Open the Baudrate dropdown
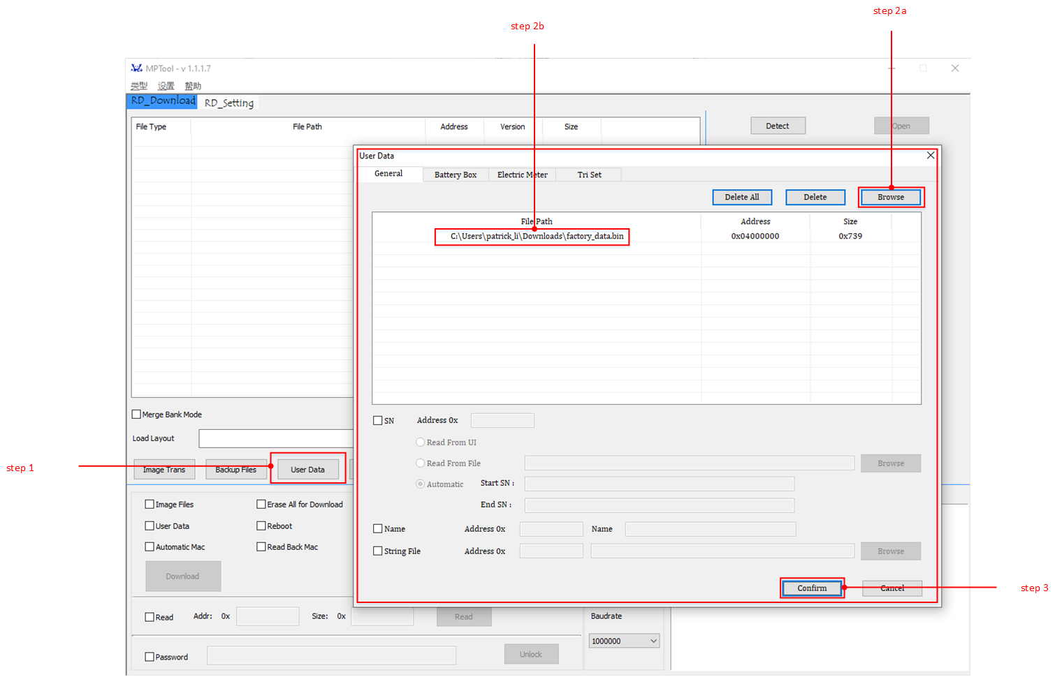This screenshot has height=677, width=1055. coord(624,640)
